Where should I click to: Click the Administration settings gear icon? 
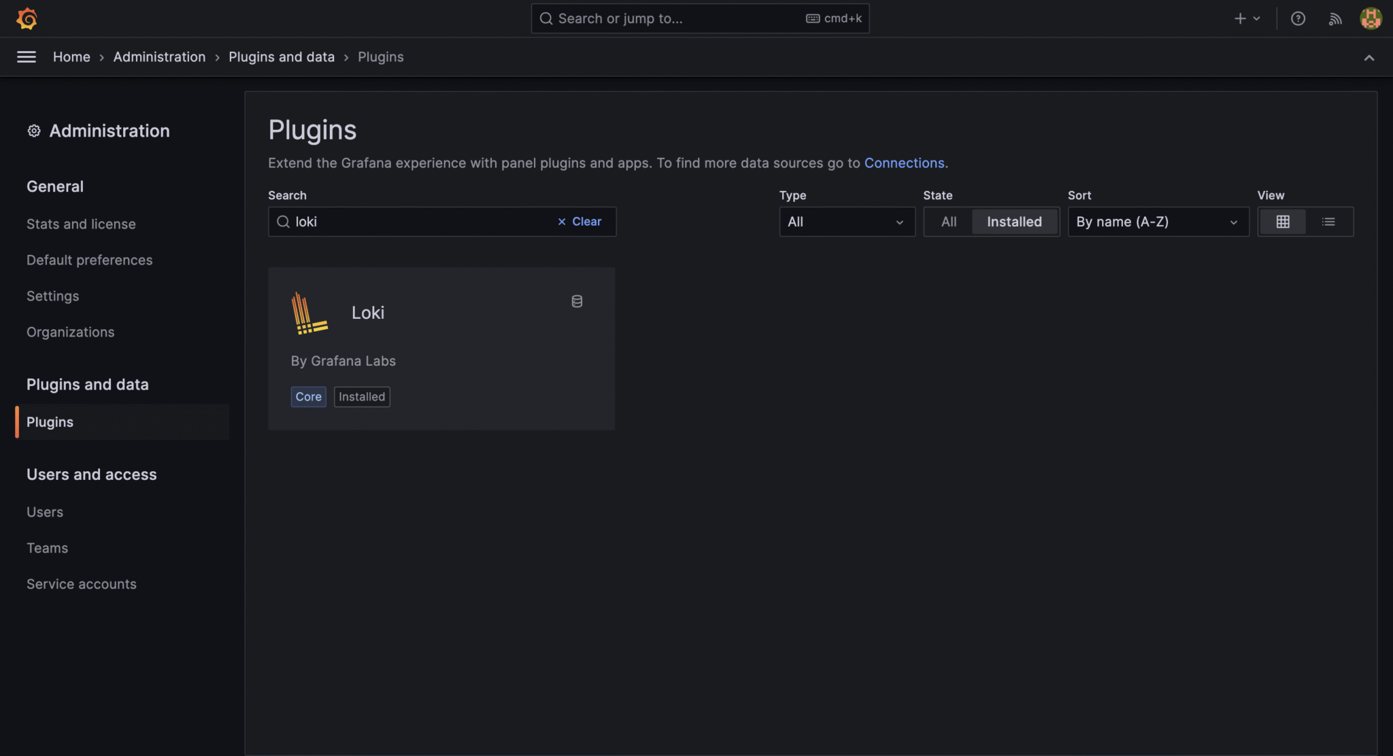tap(33, 131)
